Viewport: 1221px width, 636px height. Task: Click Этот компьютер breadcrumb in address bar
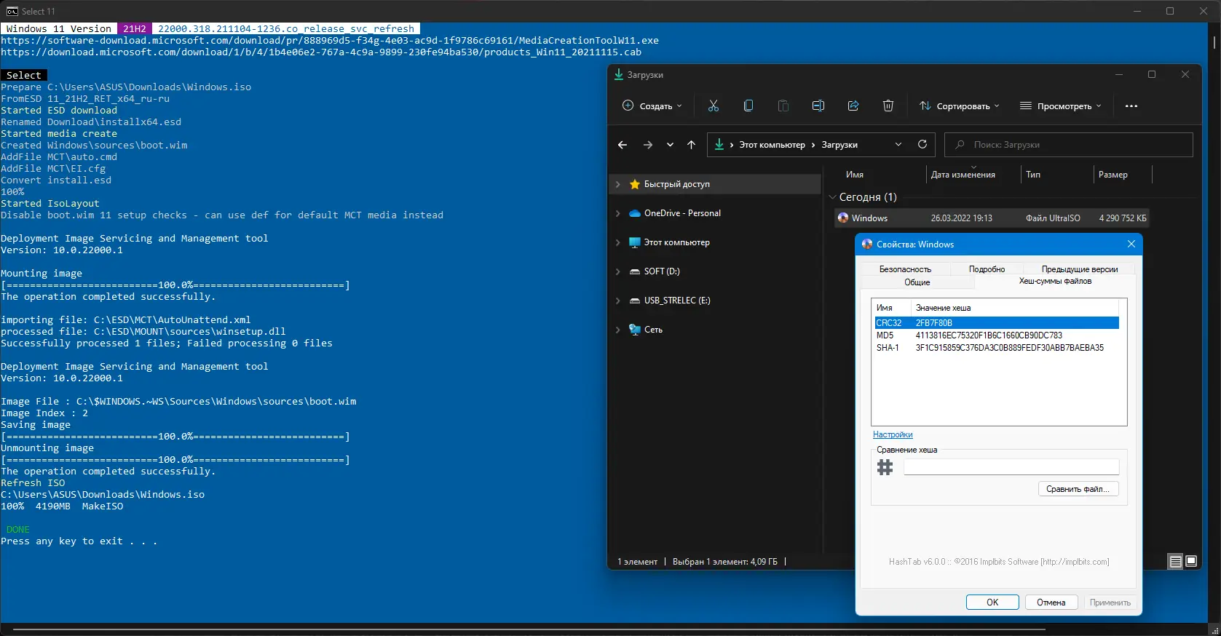(772, 145)
